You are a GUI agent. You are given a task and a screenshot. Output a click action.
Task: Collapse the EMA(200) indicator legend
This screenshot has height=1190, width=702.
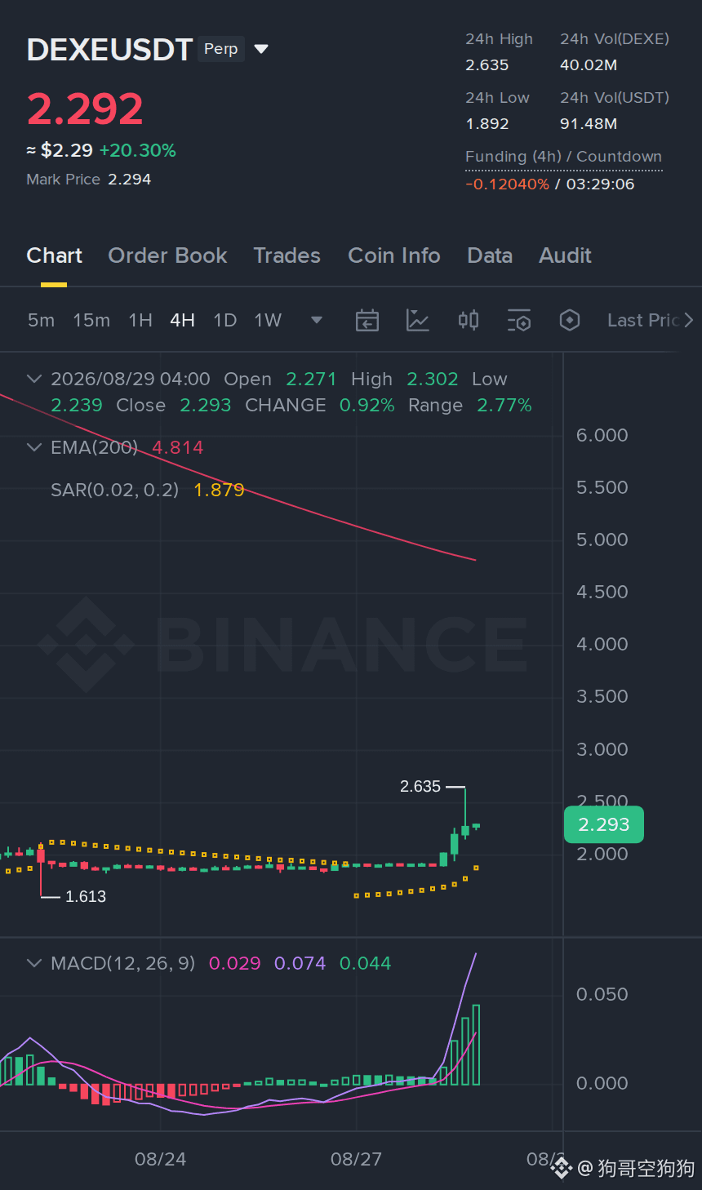(34, 447)
